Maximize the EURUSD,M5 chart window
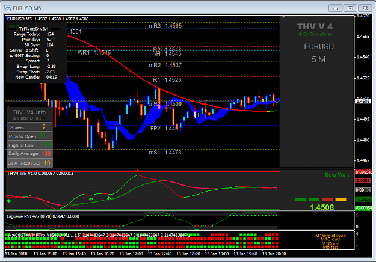Image resolution: width=376 pixels, height=262 pixels. [x=350, y=8]
